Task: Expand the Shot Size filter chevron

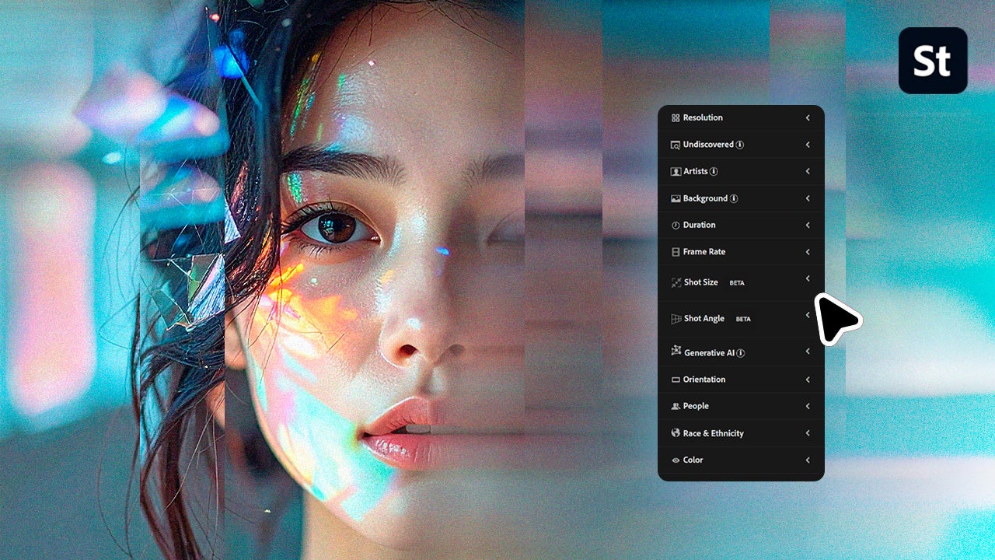Action: pyautogui.click(x=808, y=278)
